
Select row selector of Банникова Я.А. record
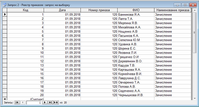click(x=5, y=14)
